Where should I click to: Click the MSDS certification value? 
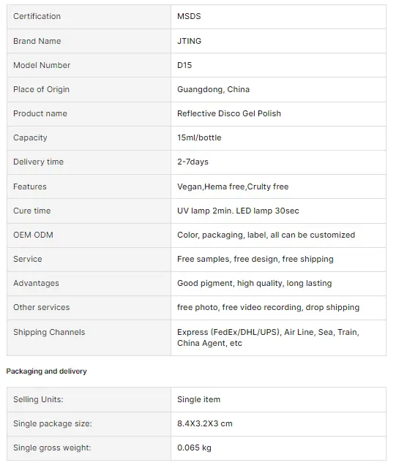pyautogui.click(x=189, y=16)
